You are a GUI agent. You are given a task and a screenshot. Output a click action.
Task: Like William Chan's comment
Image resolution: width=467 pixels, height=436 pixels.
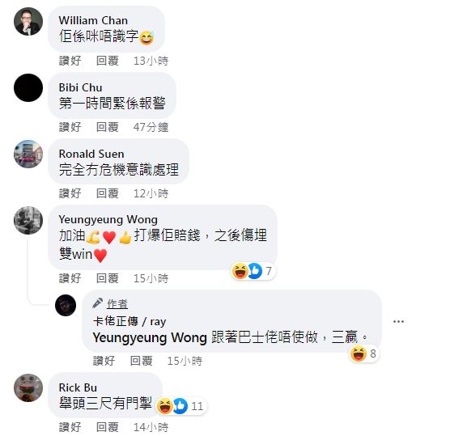tap(70, 61)
